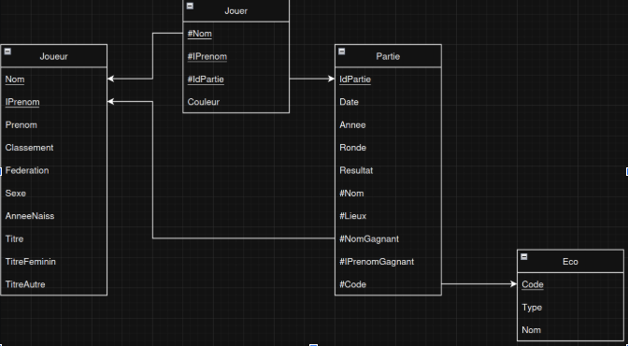Select the #NomGagnant row in Partie
Viewport: 628px width, 346px height.
point(388,238)
